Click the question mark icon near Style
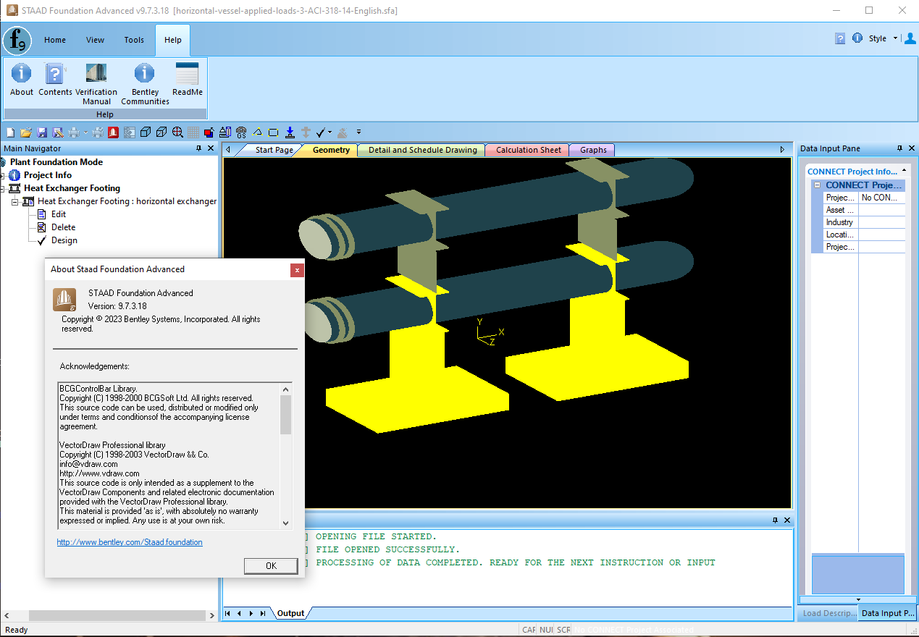The height and width of the screenshot is (637, 919). point(840,38)
